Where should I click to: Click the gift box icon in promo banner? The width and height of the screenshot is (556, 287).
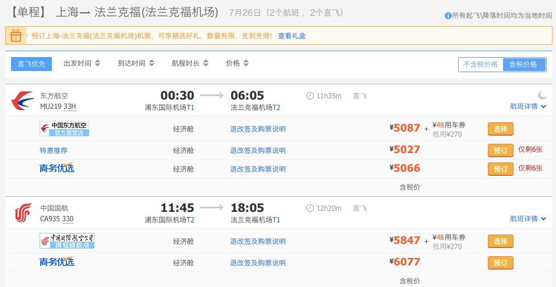point(16,36)
